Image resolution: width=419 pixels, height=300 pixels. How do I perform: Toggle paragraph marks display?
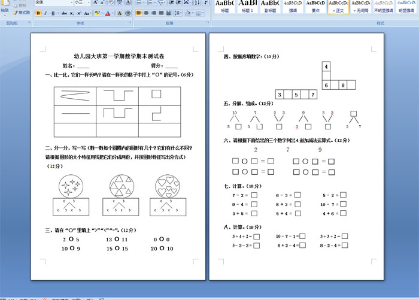click(206, 2)
